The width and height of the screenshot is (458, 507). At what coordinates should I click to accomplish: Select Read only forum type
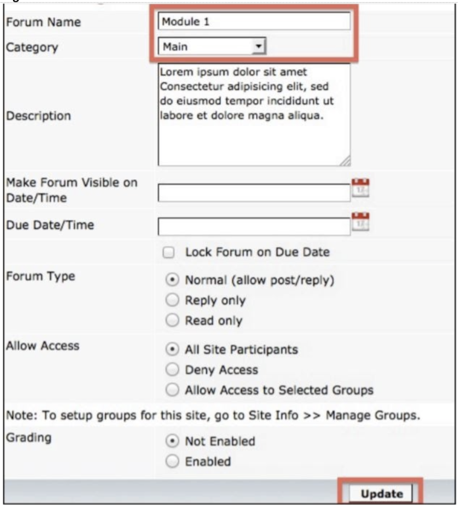point(172,320)
